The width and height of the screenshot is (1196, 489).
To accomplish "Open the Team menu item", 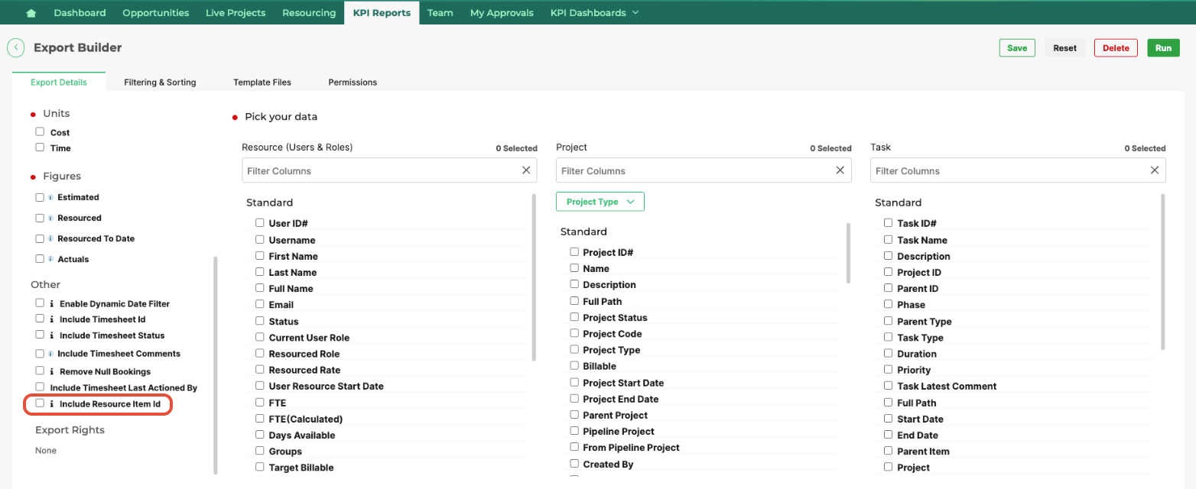I will [x=440, y=13].
